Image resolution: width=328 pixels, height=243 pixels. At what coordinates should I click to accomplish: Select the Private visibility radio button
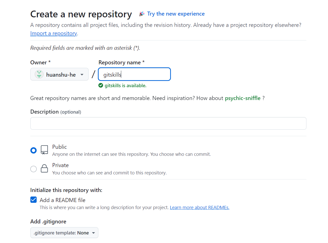coord(33,169)
